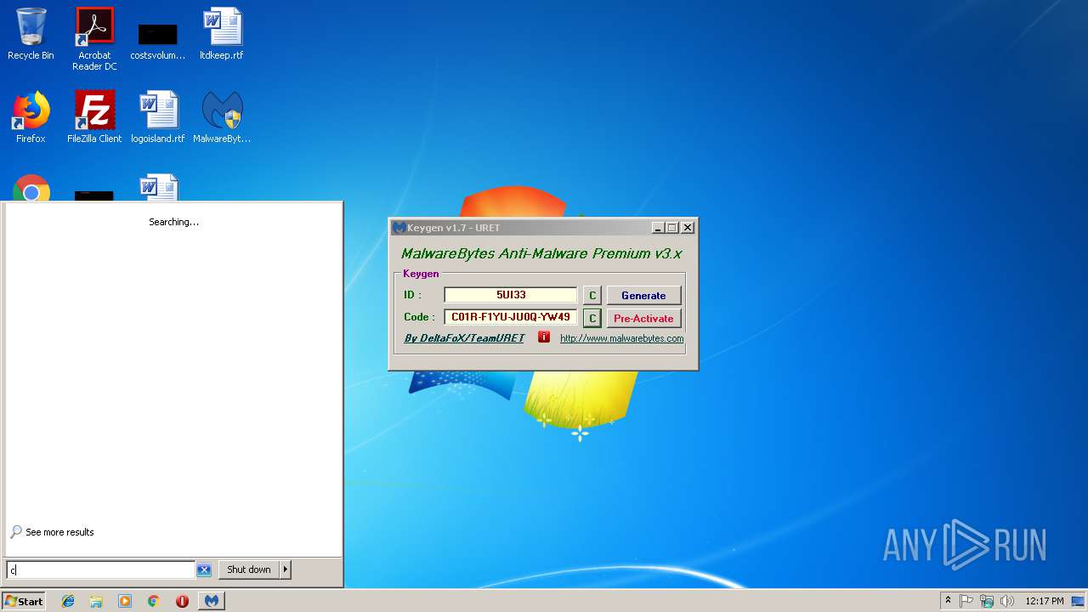The width and height of the screenshot is (1088, 612).
Task: Clear the Start menu search with the X button
Action: click(x=204, y=569)
